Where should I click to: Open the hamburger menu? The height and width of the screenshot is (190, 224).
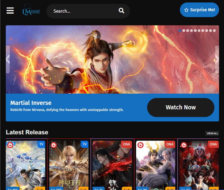point(10,11)
